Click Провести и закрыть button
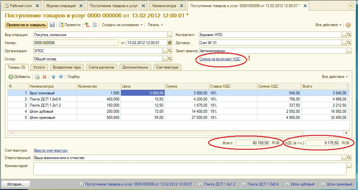The width and height of the screenshot is (358, 190). 26,25
